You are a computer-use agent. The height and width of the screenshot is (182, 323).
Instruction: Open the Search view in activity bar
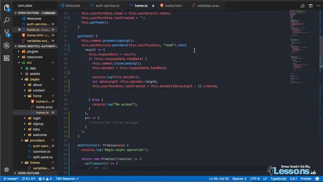(x=7, y=20)
